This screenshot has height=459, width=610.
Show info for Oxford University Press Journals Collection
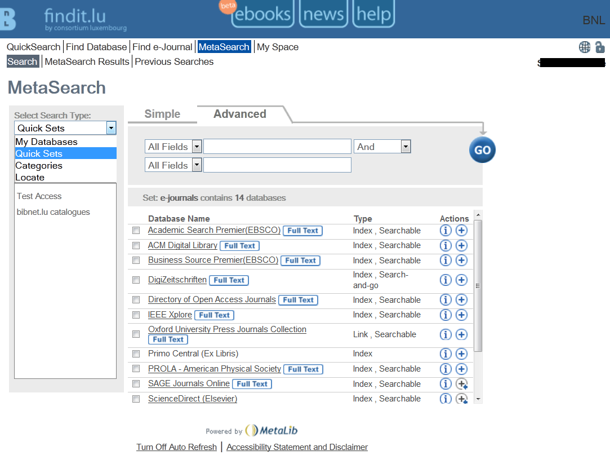tap(446, 334)
